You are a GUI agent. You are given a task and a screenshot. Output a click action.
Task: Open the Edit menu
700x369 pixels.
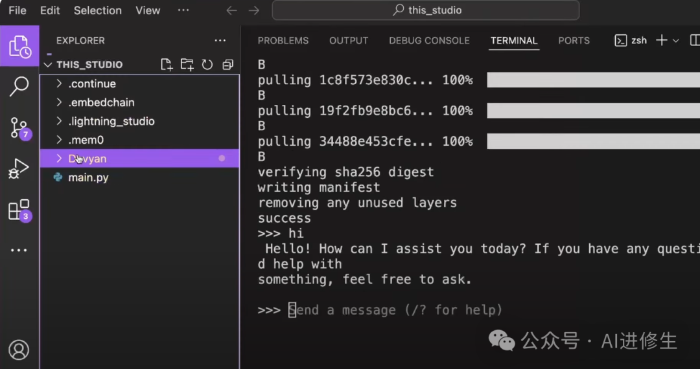tap(50, 10)
